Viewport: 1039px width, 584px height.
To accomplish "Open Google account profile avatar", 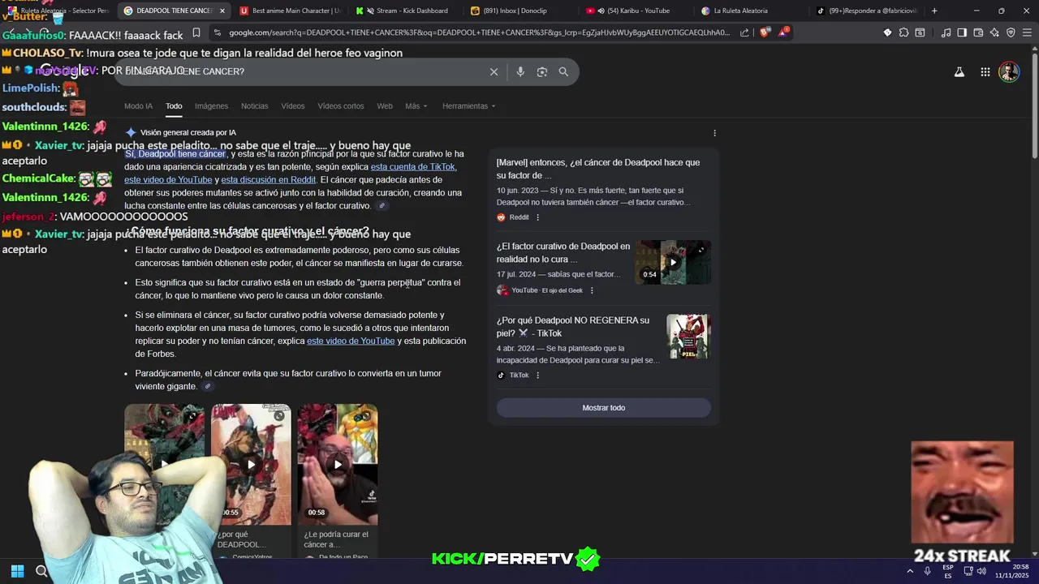I will (1009, 72).
